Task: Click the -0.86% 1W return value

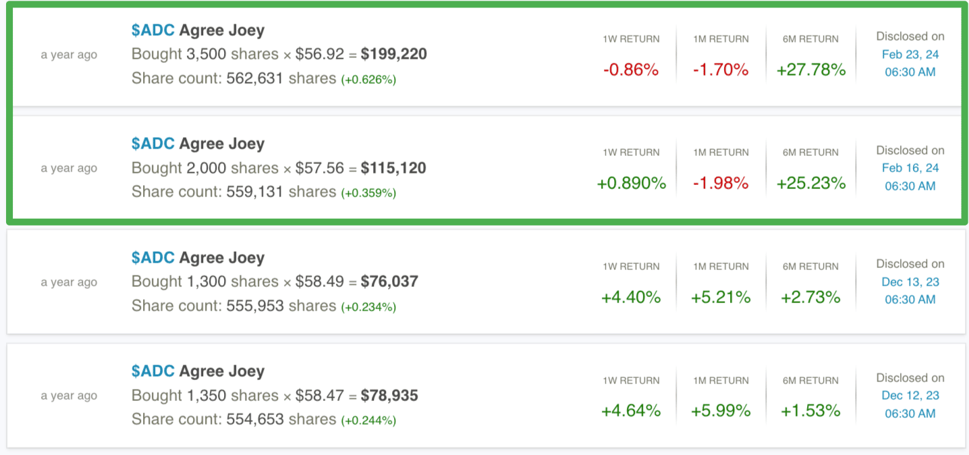Action: [x=631, y=70]
